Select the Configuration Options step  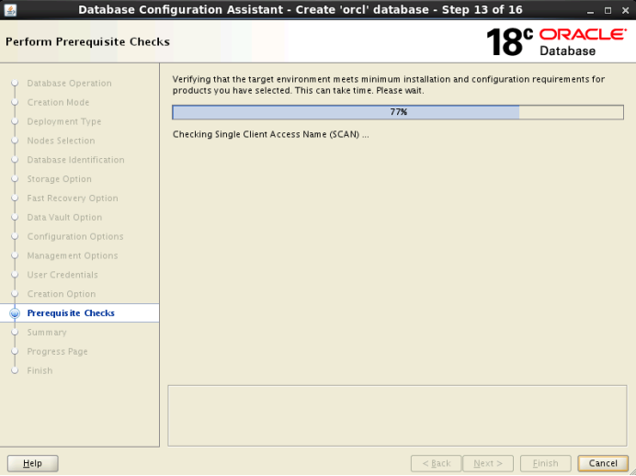pos(75,236)
